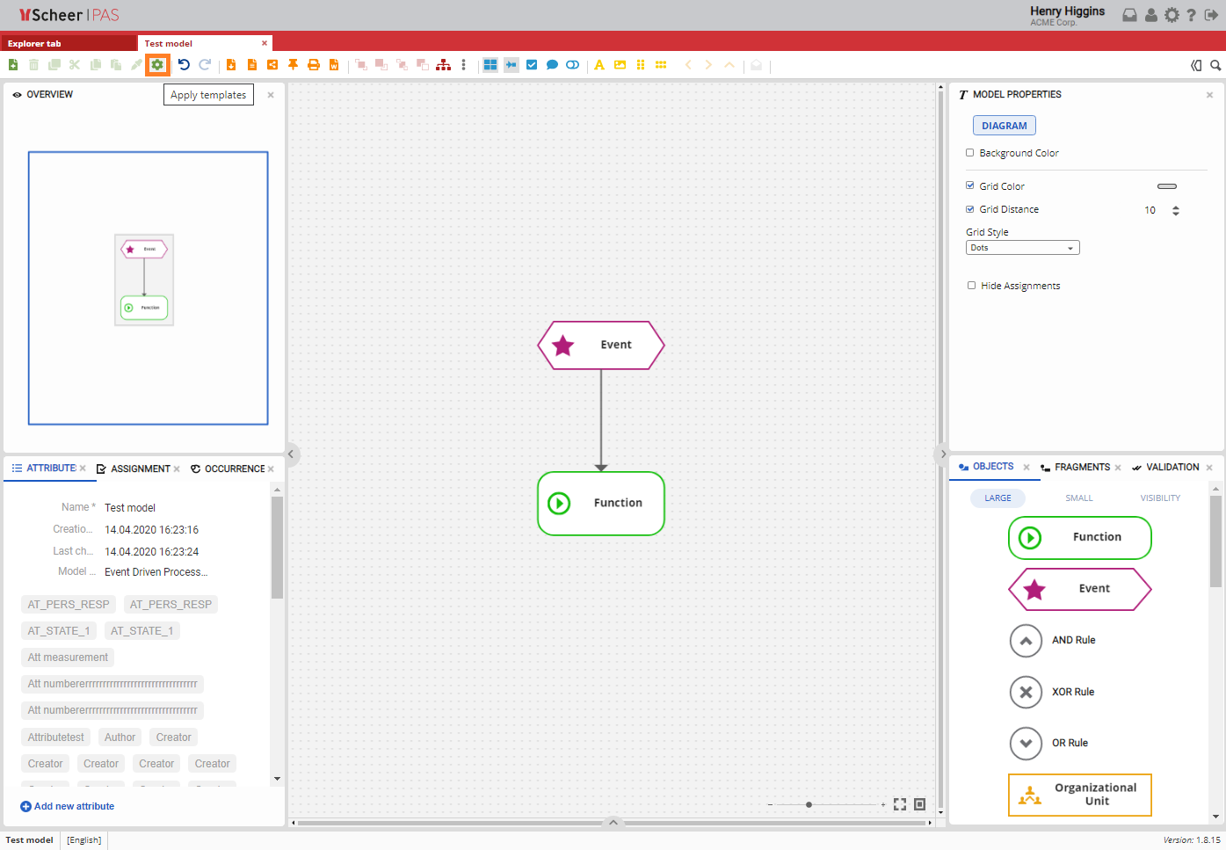This screenshot has height=850, width=1226.
Task: Expand the bottom panel chevron handle
Action: (x=613, y=823)
